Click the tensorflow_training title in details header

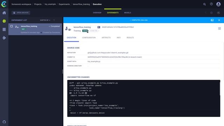click(82, 27)
